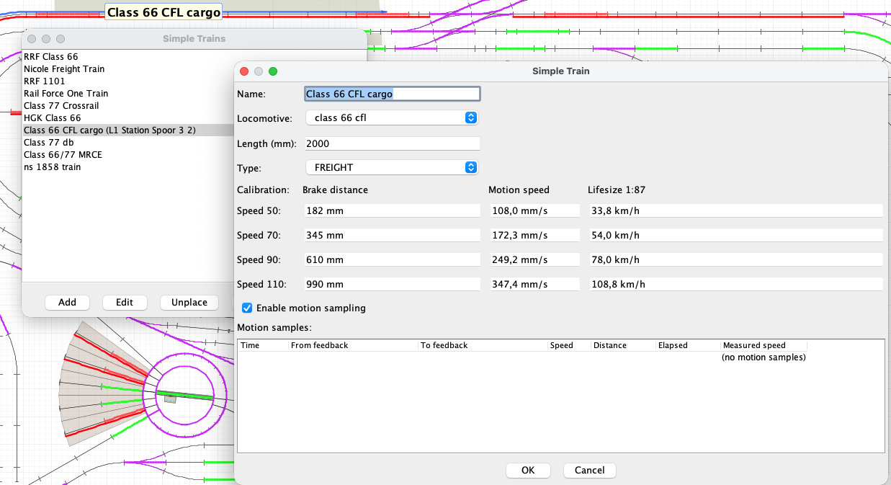The height and width of the screenshot is (485, 891).
Task: Click the From feedback column header
Action: pos(353,345)
